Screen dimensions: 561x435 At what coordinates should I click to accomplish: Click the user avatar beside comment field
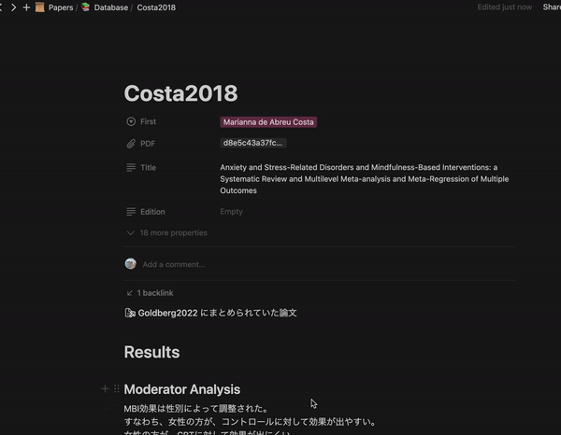pyautogui.click(x=131, y=264)
